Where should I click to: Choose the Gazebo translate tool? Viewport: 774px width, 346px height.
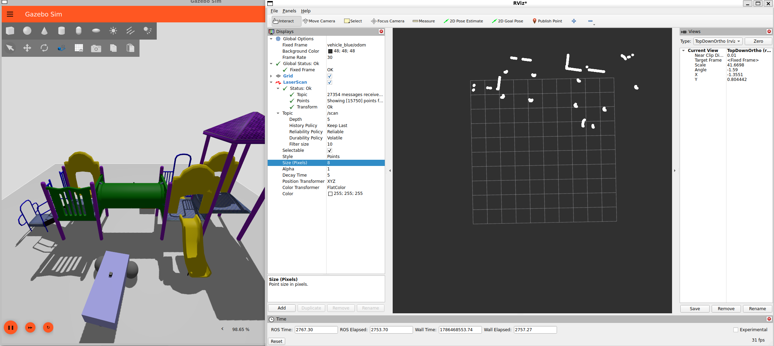click(x=27, y=48)
